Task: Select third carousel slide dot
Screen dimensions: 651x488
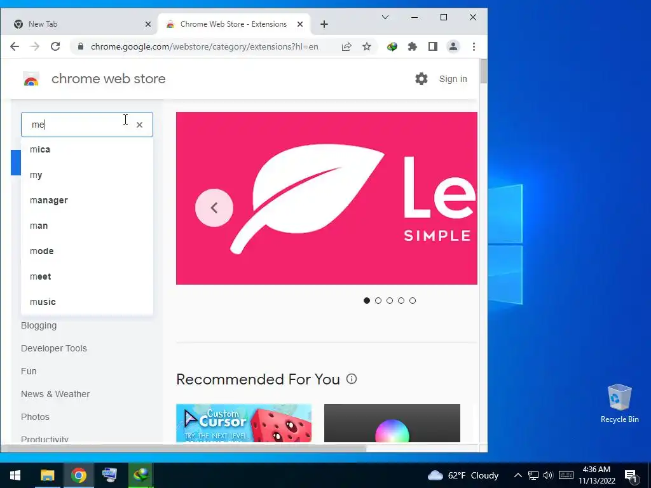Action: (x=390, y=301)
